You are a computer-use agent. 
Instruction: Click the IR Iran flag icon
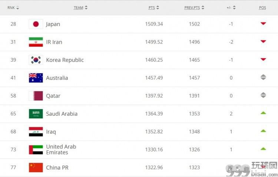(x=36, y=42)
